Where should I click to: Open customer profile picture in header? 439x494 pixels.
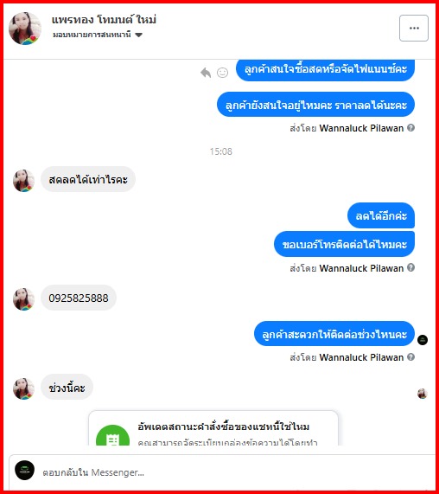tap(25, 29)
